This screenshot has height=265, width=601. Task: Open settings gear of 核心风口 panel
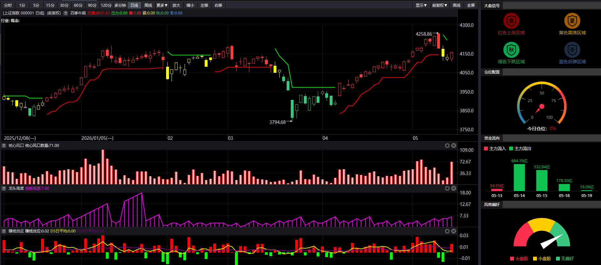(447, 146)
